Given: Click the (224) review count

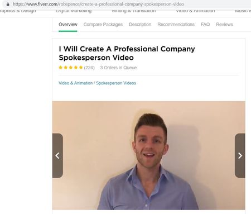Looking at the screenshot, I should 89,68.
